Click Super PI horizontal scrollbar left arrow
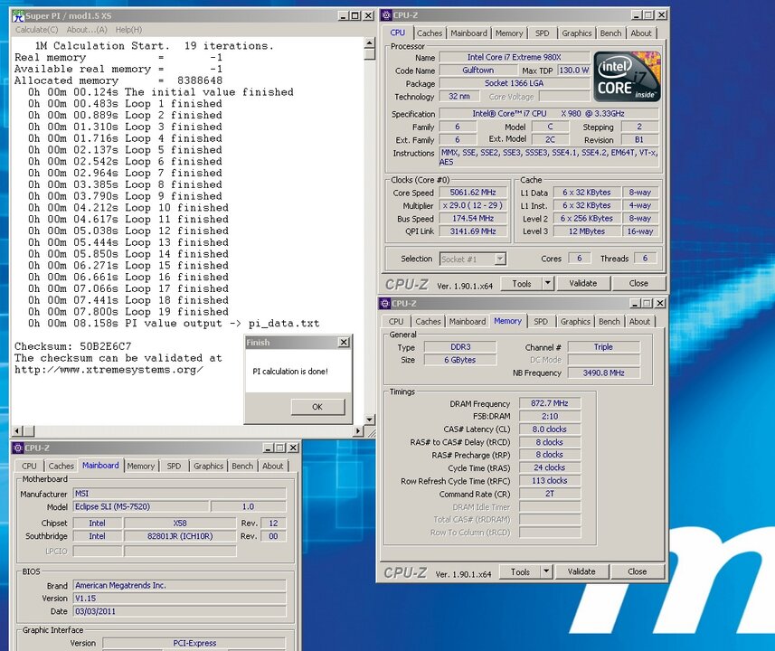 17,431
